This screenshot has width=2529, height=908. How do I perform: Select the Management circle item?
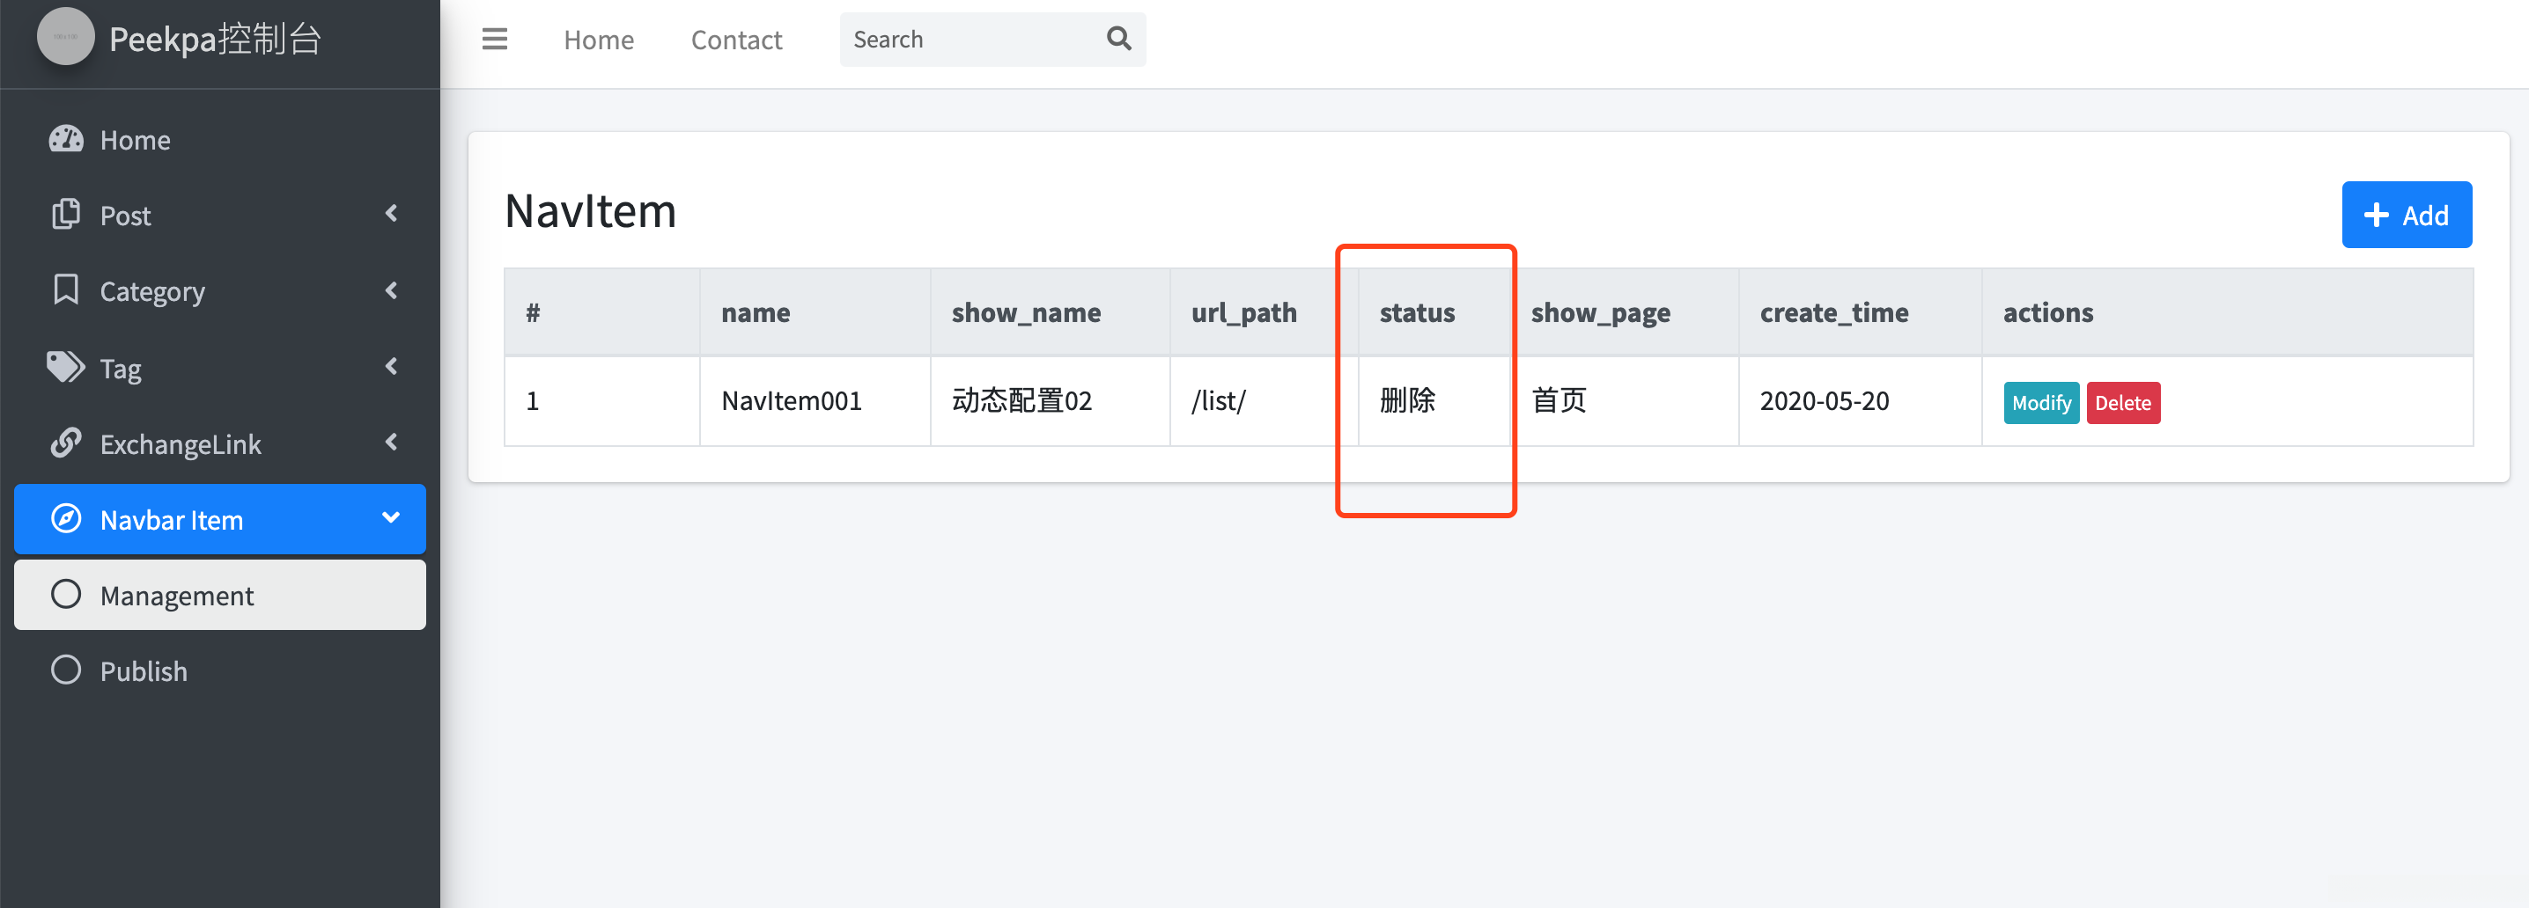pos(220,595)
